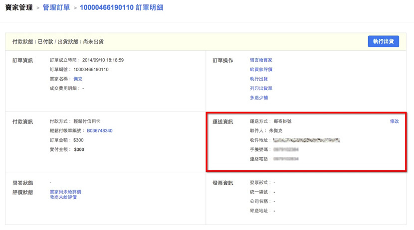This screenshot has width=414, height=230.
Task: Go to 賣家管理 in the breadcrumb
Action: point(19,8)
